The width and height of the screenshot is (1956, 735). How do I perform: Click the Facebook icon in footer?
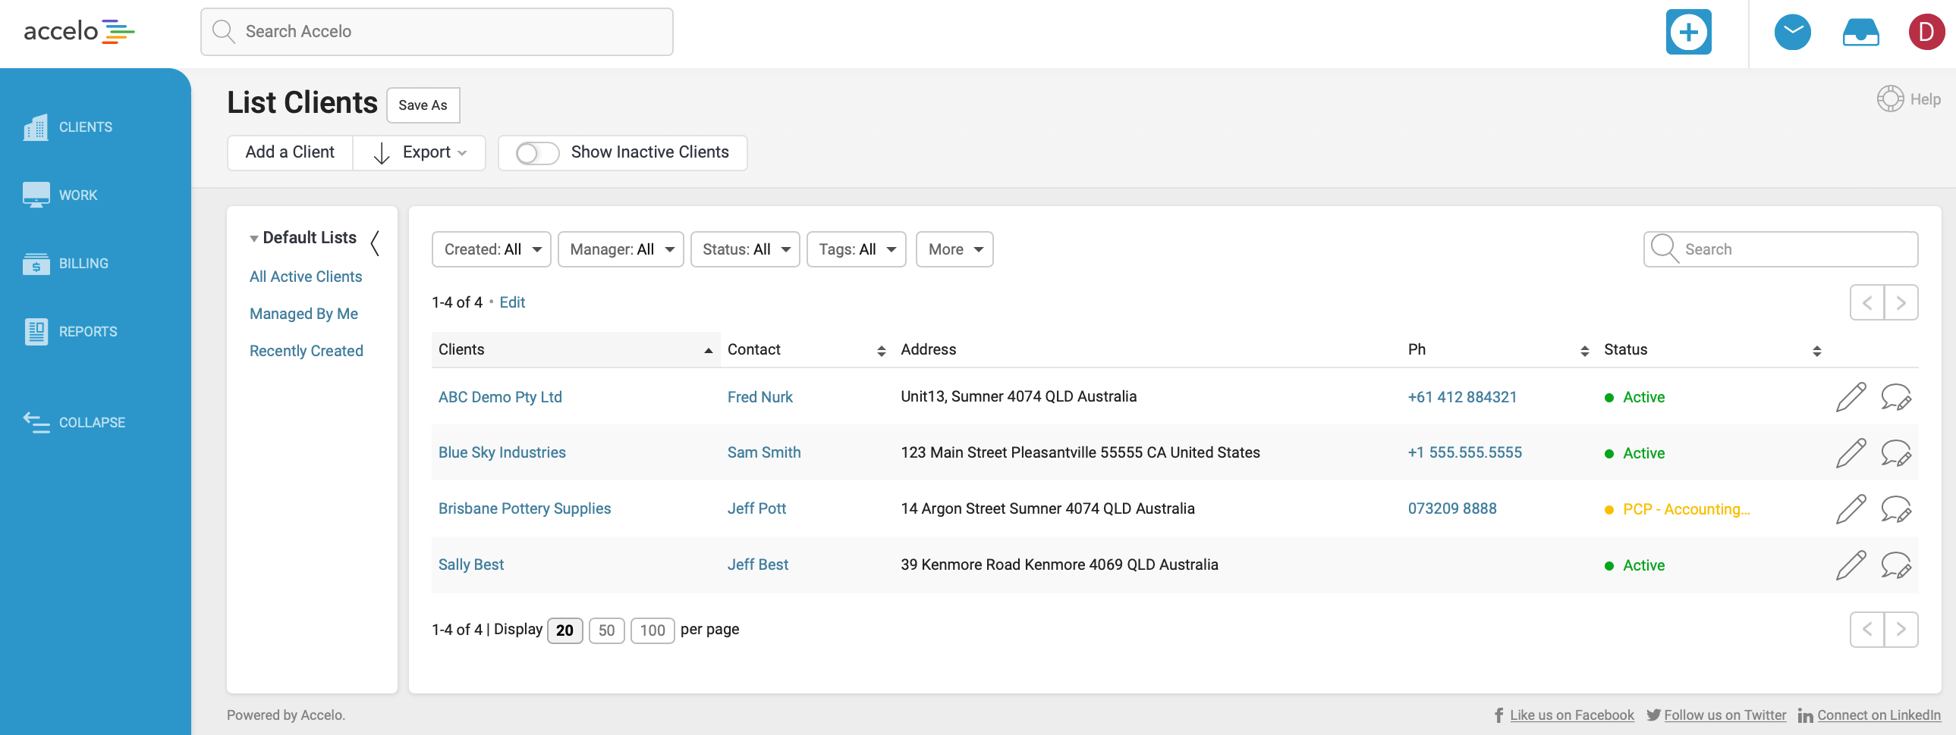coord(1498,715)
